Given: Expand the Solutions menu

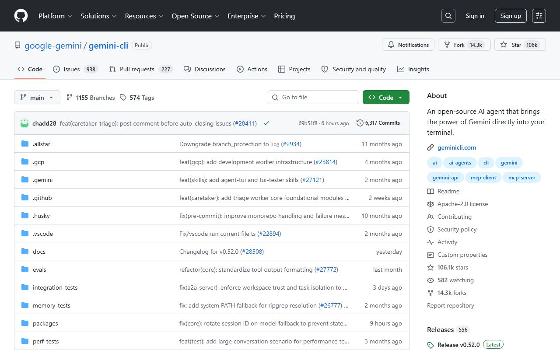Looking at the screenshot, I should [x=98, y=16].
